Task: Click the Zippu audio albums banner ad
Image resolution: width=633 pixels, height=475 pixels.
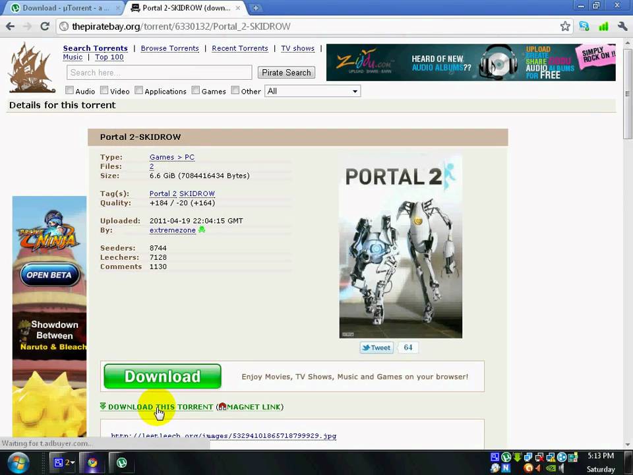Action: point(471,63)
